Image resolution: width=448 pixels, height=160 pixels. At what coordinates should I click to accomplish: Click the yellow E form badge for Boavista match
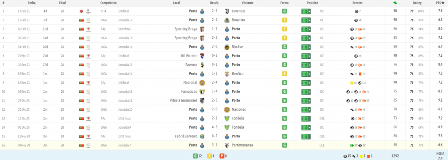(284, 20)
